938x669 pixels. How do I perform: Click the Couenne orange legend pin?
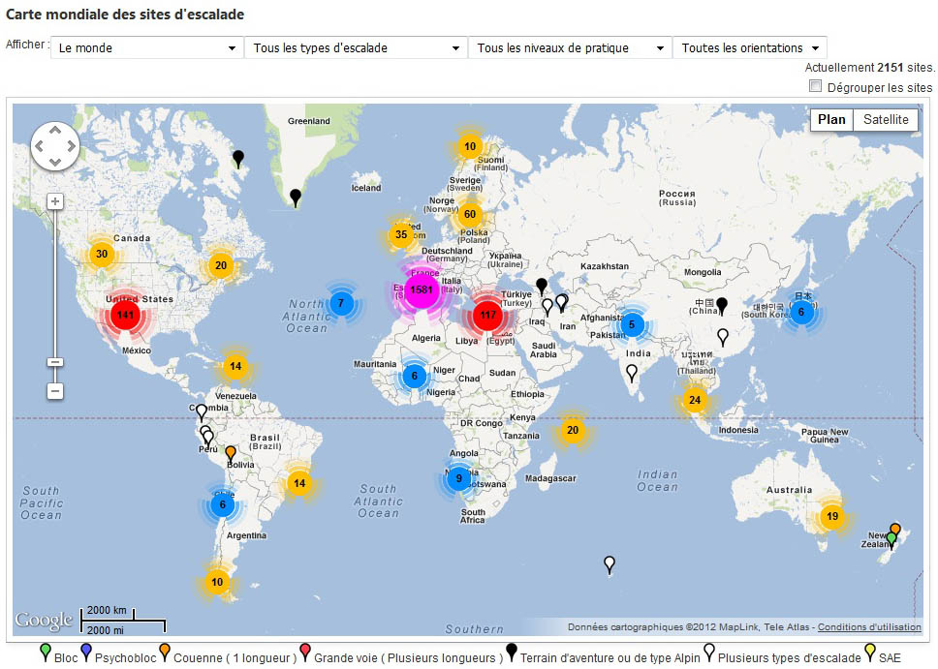(165, 653)
